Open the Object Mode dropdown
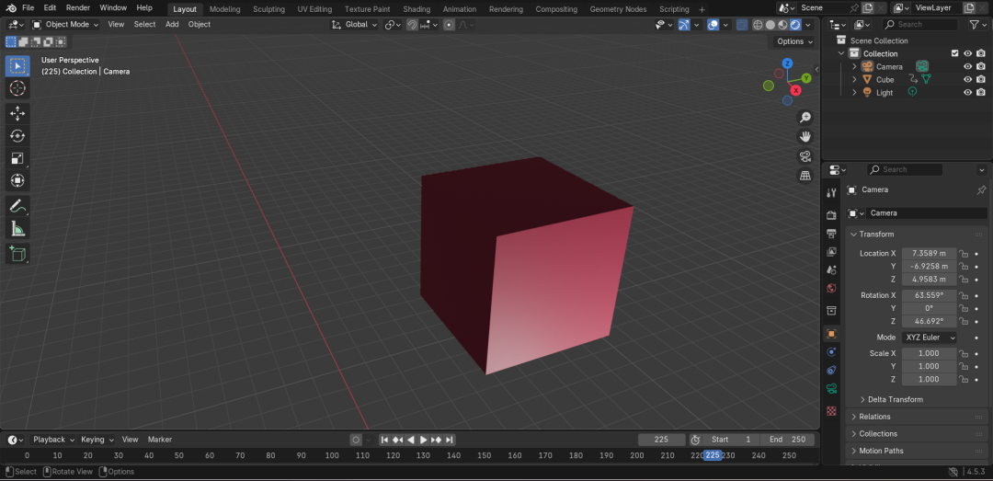Viewport: 993px width, 481px height. [65, 25]
